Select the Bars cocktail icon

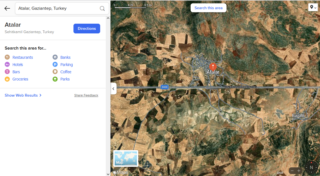[x=7, y=72]
